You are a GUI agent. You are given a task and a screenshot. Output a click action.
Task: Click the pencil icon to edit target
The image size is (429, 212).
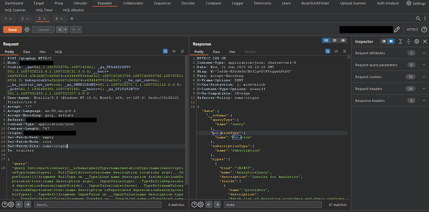[x=397, y=30]
